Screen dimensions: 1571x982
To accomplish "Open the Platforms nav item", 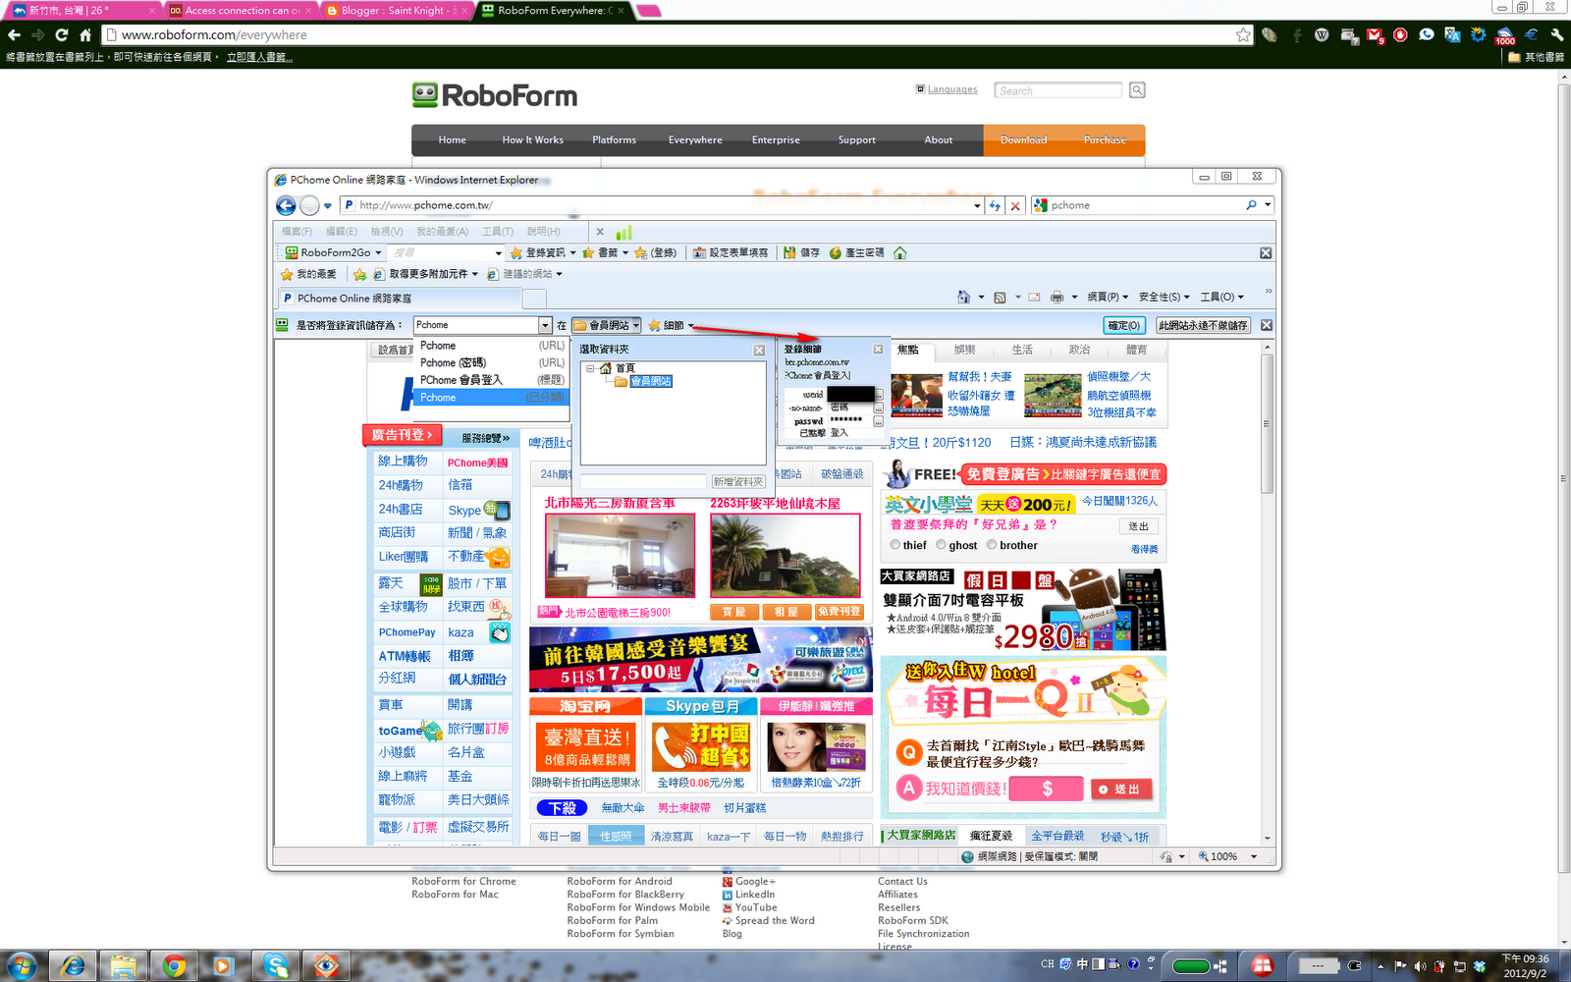I will tap(614, 140).
